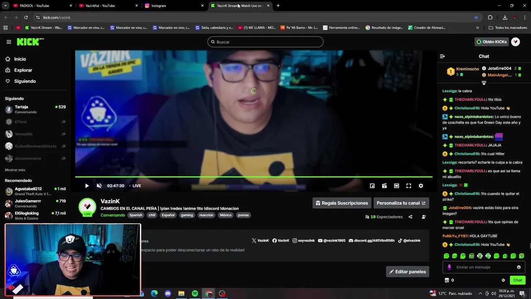Expand Mostrar más in following list
Image resolution: width=531 pixels, height=299 pixels.
coord(15,170)
